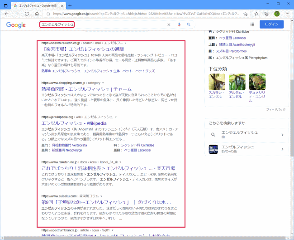Open エンゼルフィッシュ - Wikipedia result
Viewport: 294px width, 240px height.
(74, 123)
